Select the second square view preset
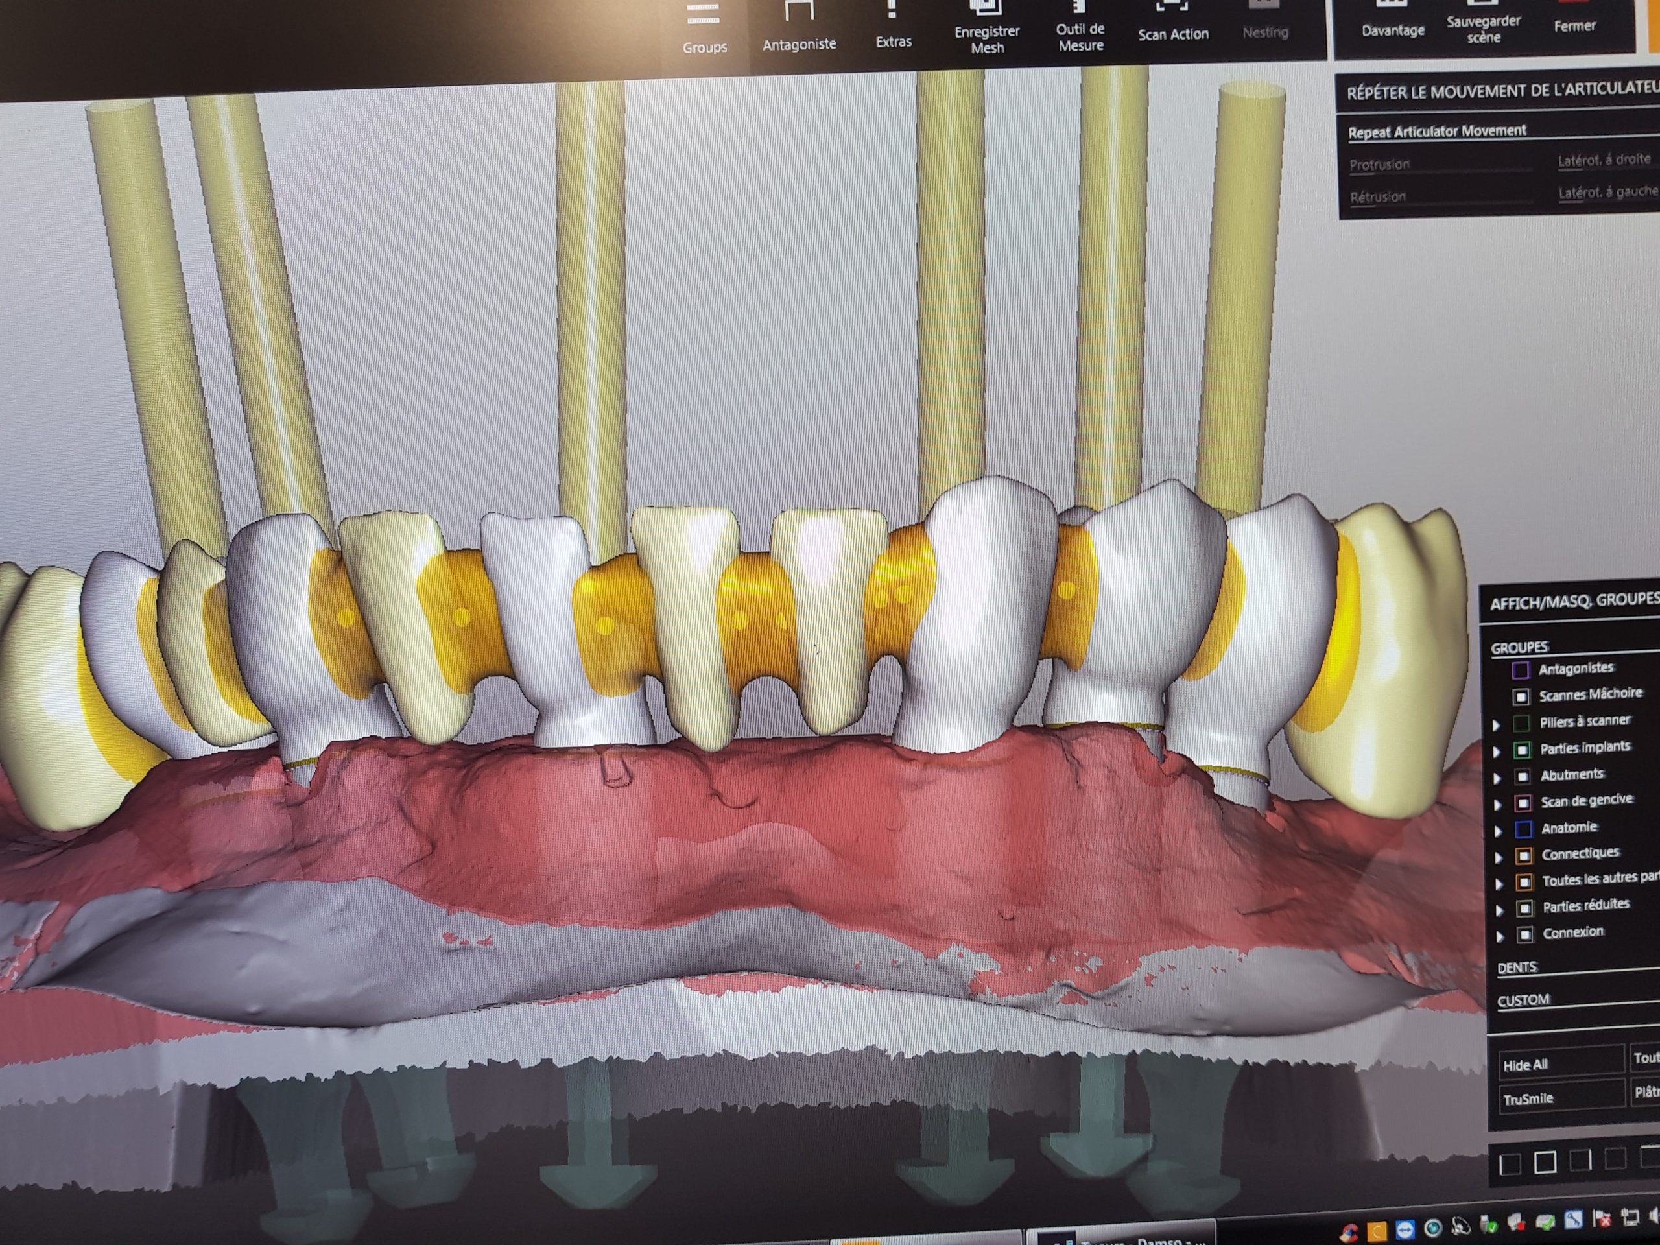Viewport: 1660px width, 1245px height. click(x=1545, y=1163)
